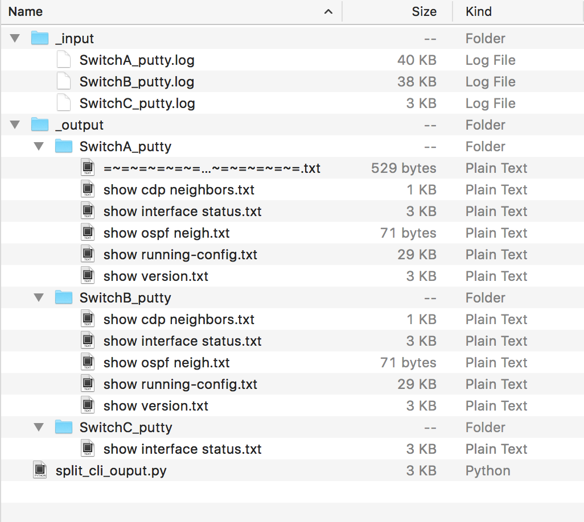Viewport: 584px width, 522px height.
Task: Click the show version.txt icon under SwitchA_putty
Action: [88, 275]
